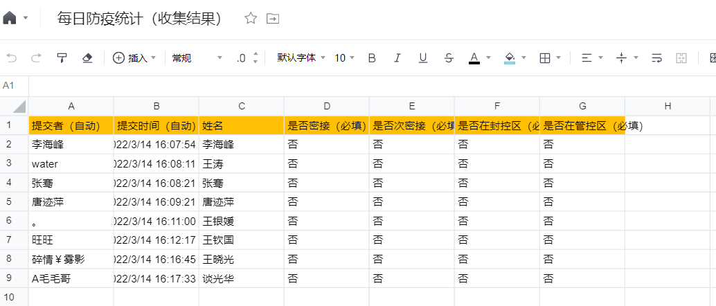
Task: Click the clear format eraser
Action: (87, 58)
